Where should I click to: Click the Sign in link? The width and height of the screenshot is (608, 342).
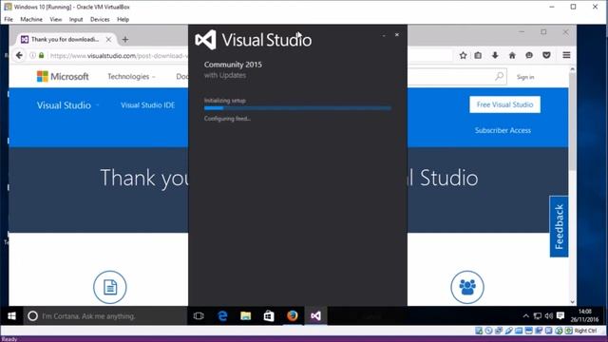525,77
